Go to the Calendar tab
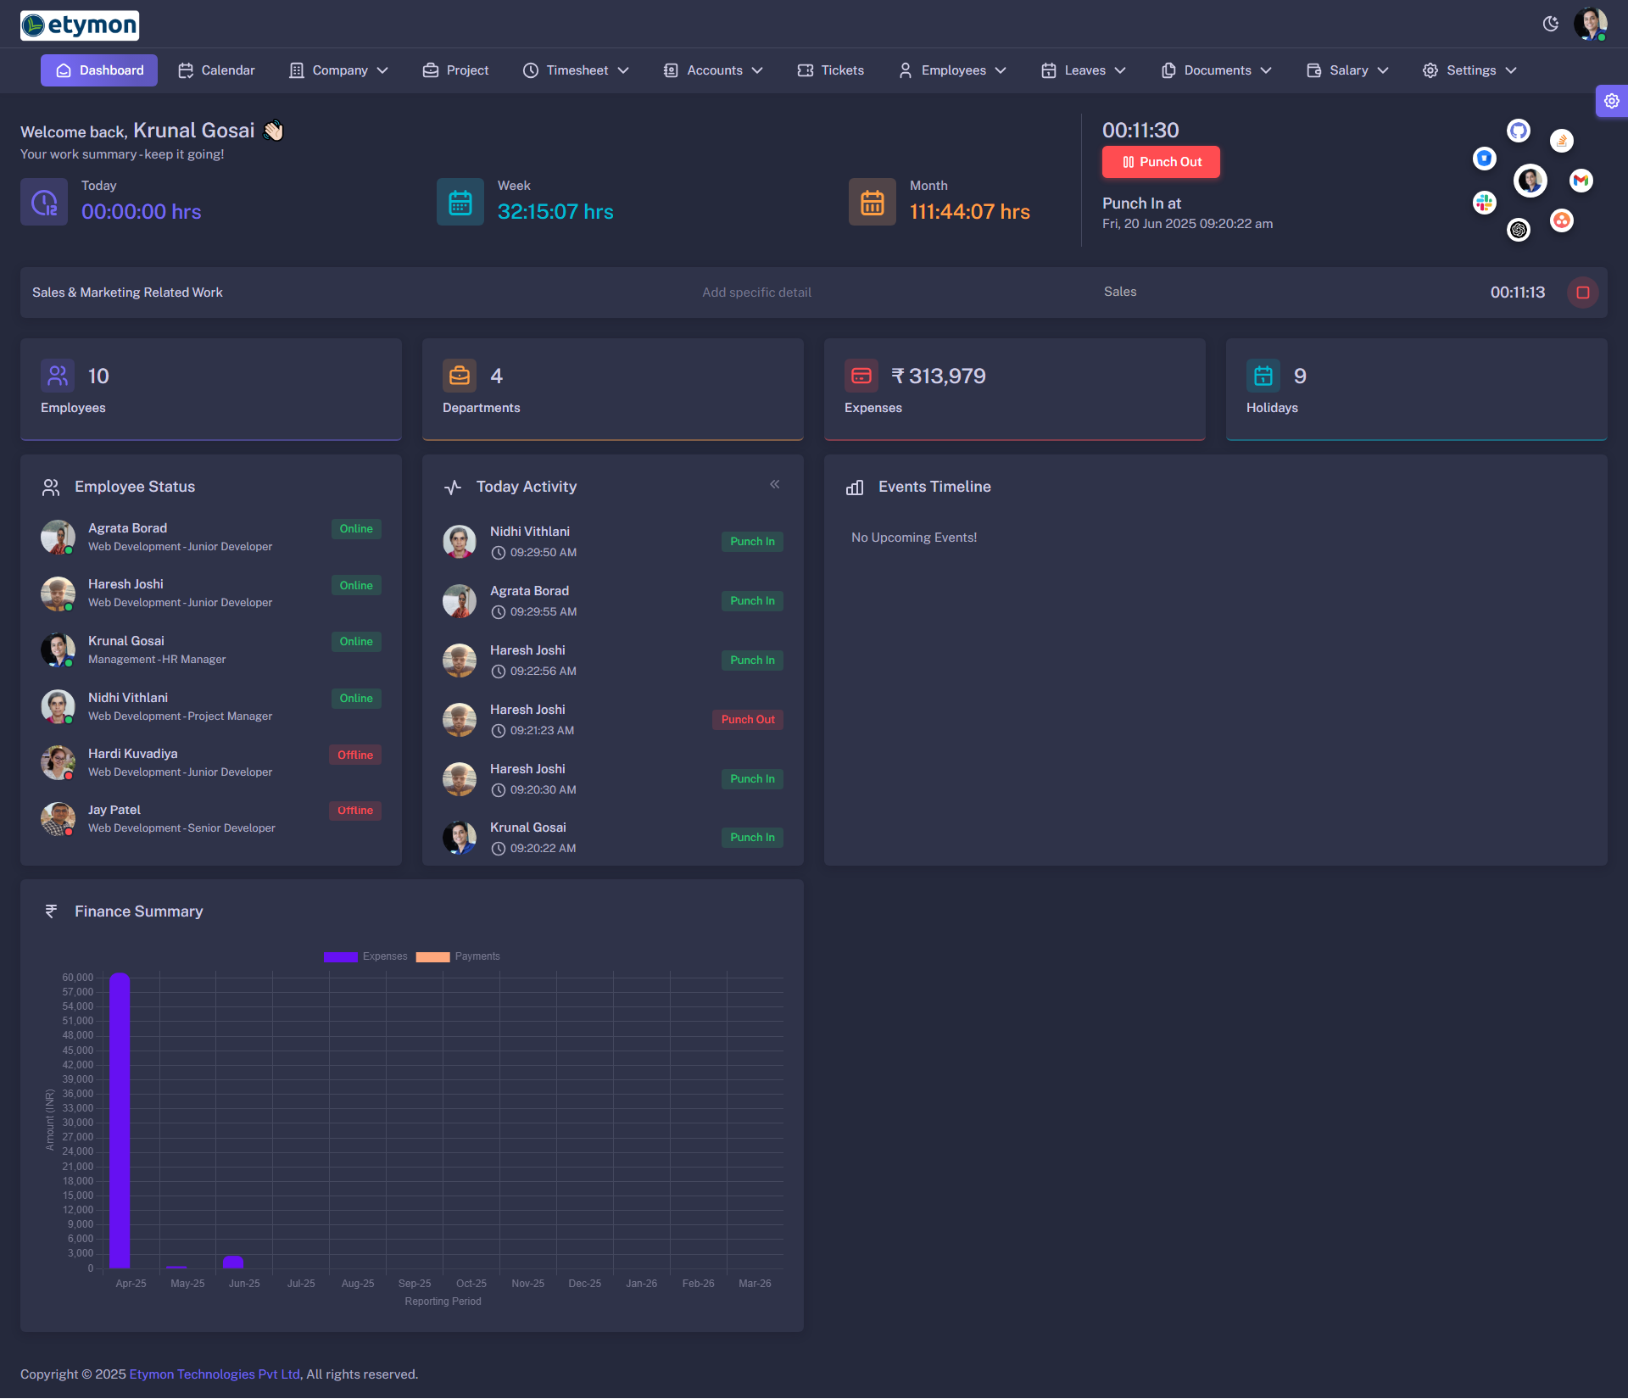Screen dimensions: 1628x1399 click(216, 70)
